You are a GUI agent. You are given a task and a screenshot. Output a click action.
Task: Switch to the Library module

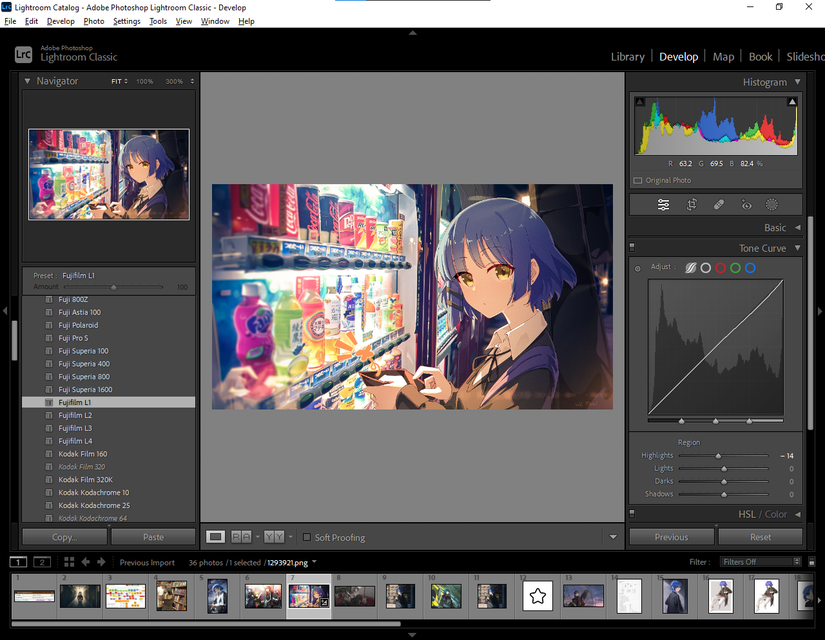coord(627,57)
